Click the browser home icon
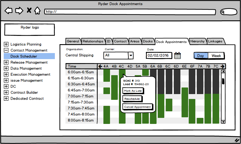The width and height of the screenshot is (241, 144). [37, 11]
